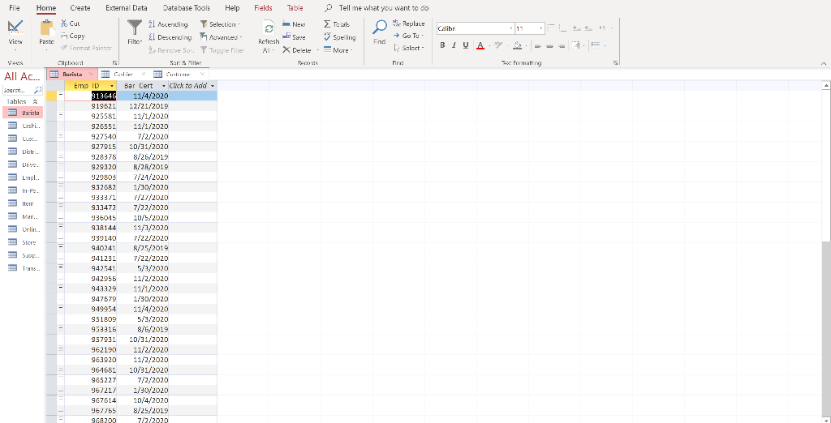Viewport: 831px width, 423px height.
Task: Toggle Underline formatting
Action: pyautogui.click(x=466, y=45)
